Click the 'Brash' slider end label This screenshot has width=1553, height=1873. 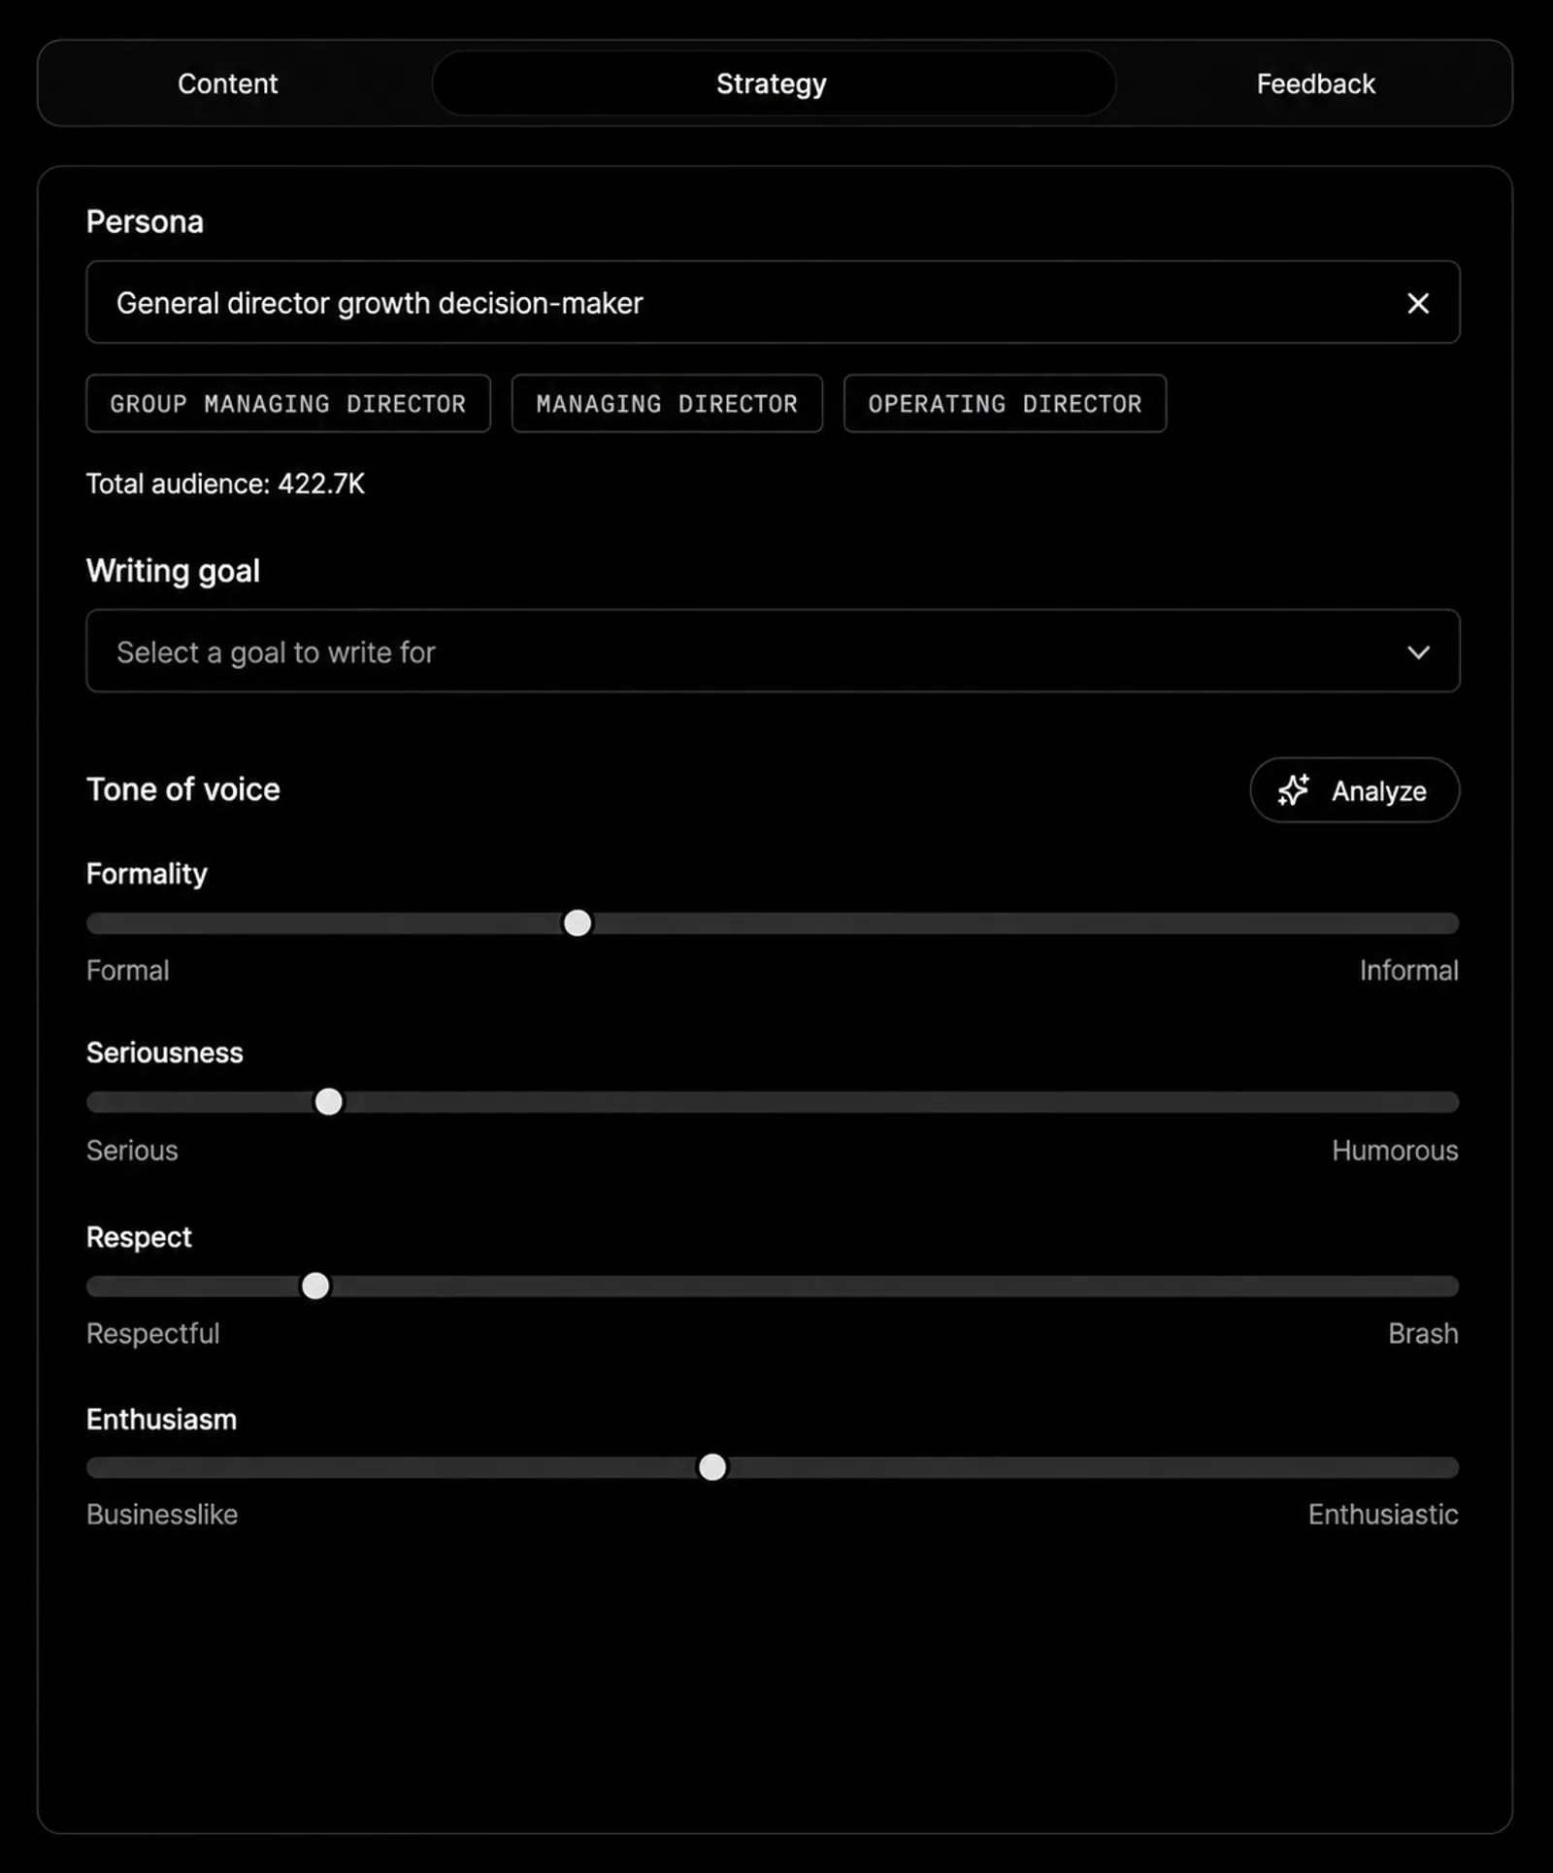click(1423, 1333)
